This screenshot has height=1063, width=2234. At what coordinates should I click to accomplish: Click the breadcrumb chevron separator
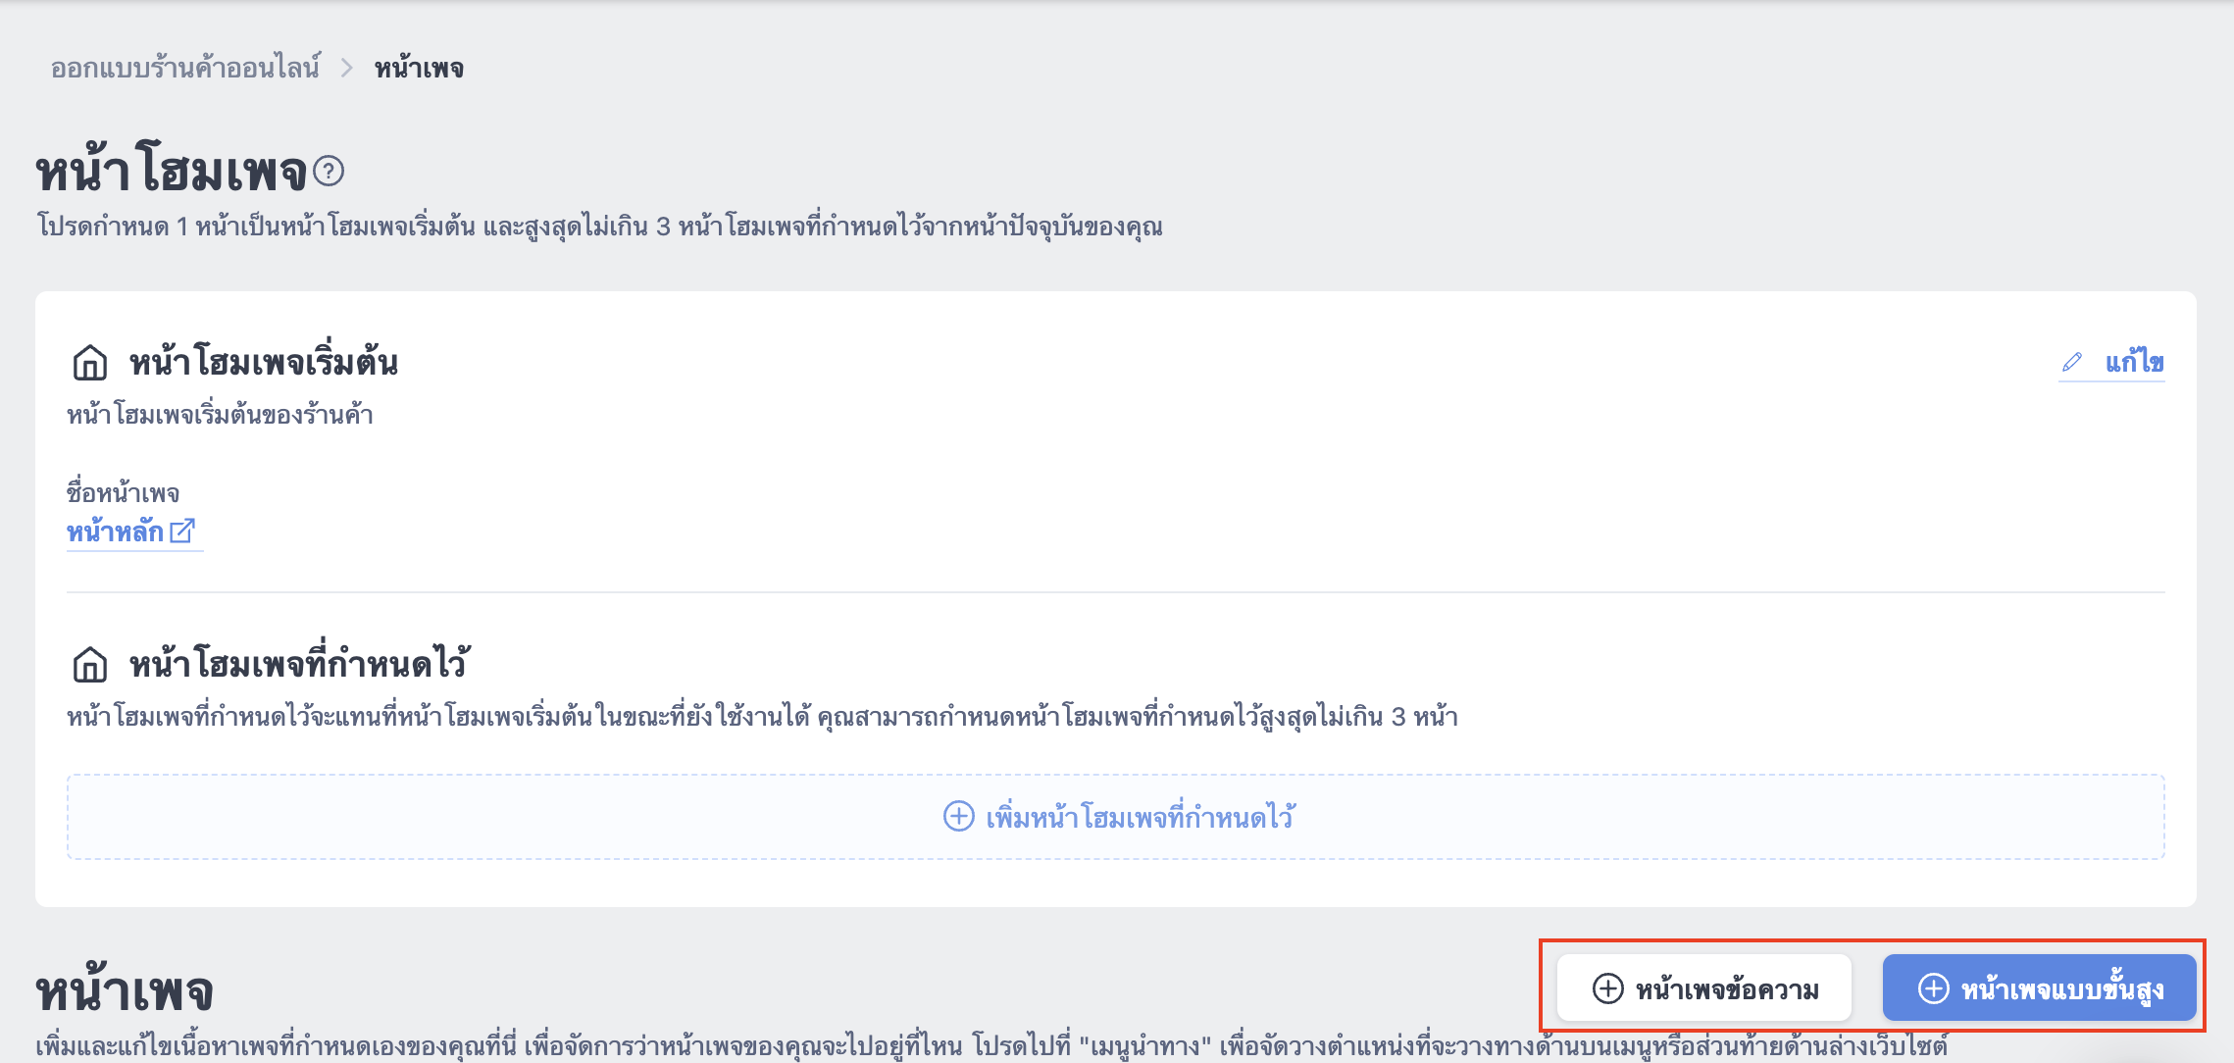[x=346, y=68]
